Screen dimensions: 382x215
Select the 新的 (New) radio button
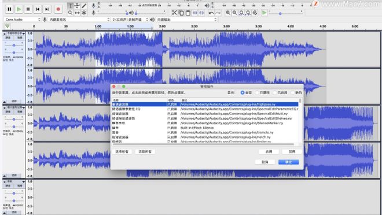click(x=293, y=92)
